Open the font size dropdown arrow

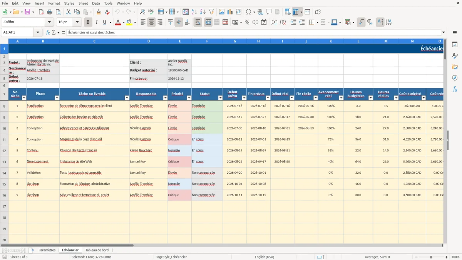pos(77,22)
